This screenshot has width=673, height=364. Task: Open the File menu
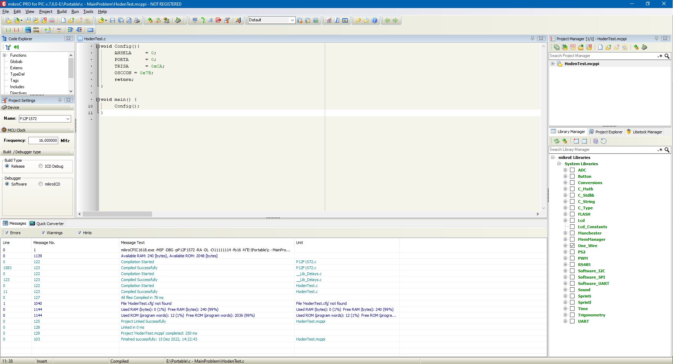(x=6, y=12)
